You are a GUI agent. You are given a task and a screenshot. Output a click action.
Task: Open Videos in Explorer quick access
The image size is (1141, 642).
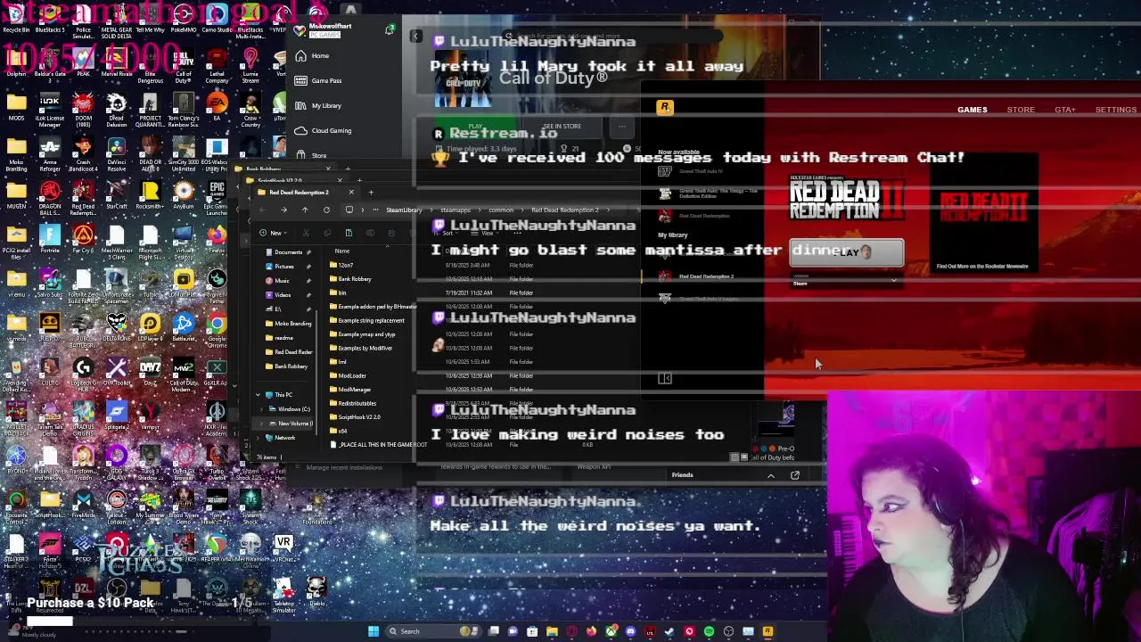282,295
